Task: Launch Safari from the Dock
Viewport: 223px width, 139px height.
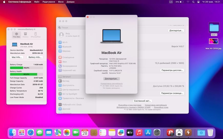Action: coord(31,133)
